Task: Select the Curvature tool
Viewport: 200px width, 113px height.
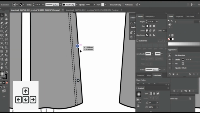Action: coord(6,23)
